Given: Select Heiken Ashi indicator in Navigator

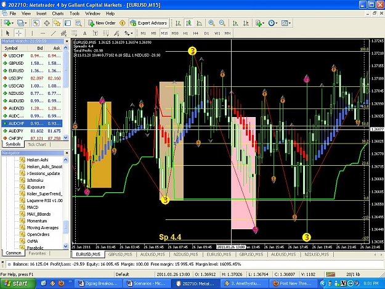Looking at the screenshot, I should point(38,160).
